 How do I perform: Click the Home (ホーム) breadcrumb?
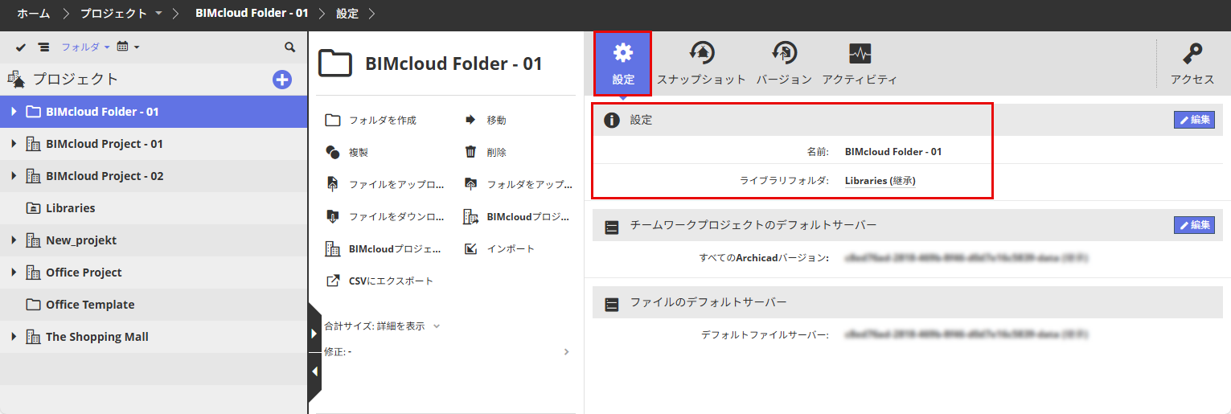click(x=33, y=14)
